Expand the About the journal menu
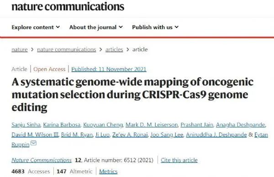This screenshot has width=274, height=177. [x=96, y=27]
